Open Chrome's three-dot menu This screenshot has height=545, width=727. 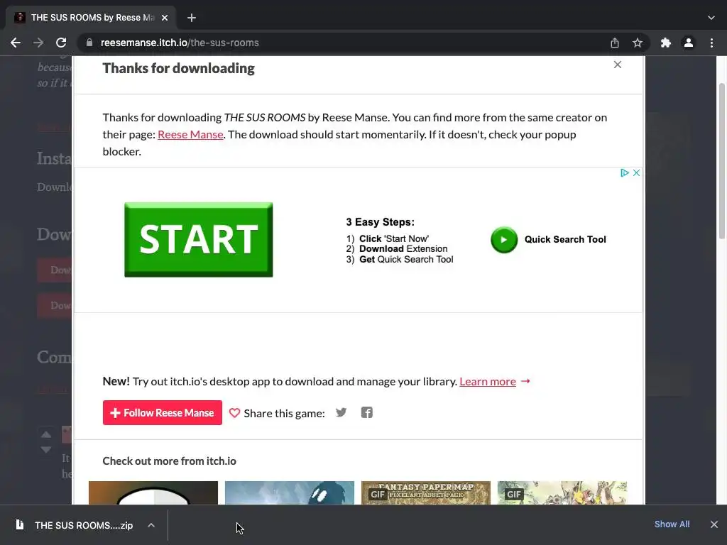[x=711, y=43]
